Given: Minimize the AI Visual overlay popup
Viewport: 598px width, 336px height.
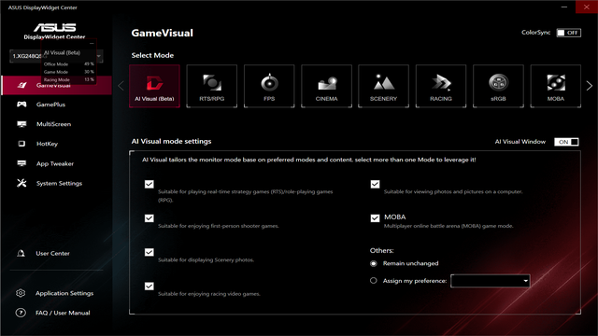Looking at the screenshot, I should click(x=92, y=44).
